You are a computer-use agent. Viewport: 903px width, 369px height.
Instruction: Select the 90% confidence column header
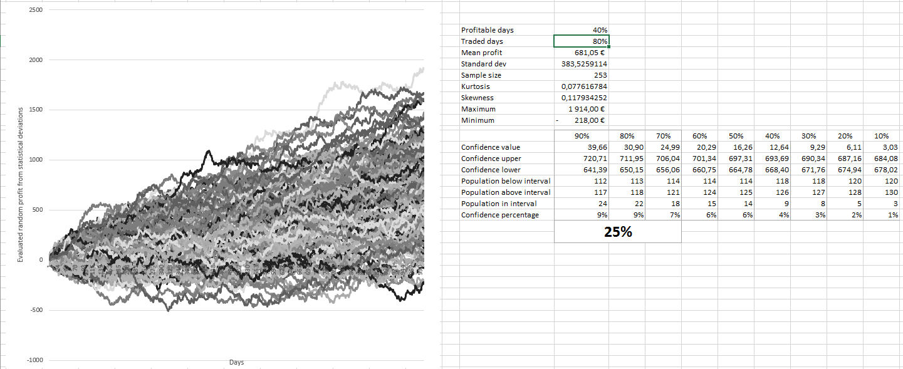point(582,135)
